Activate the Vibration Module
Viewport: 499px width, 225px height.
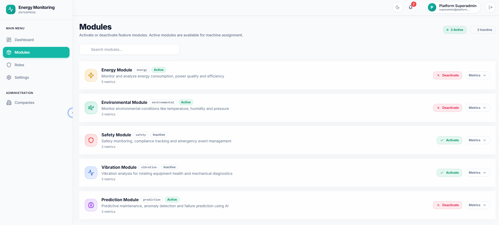449,173
